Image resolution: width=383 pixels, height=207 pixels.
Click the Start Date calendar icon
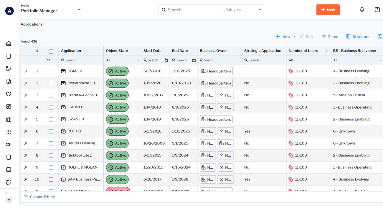click(166, 60)
